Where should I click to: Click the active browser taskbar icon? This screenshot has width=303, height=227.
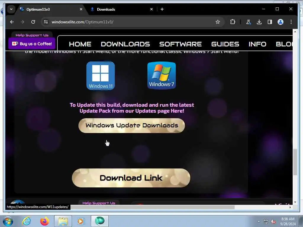100,221
